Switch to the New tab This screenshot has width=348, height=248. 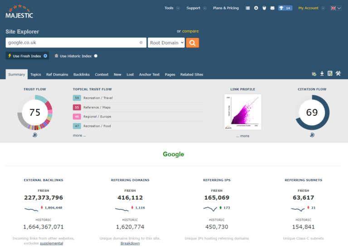pyautogui.click(x=117, y=75)
